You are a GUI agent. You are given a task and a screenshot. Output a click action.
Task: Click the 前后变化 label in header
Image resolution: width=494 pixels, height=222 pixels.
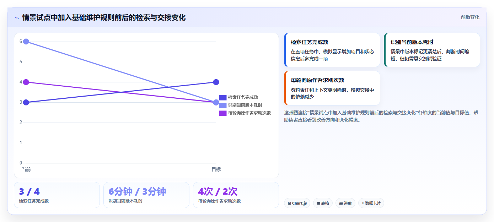point(470,17)
